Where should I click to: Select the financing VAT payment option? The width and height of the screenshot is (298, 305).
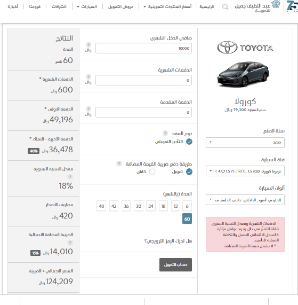pyautogui.click(x=189, y=172)
